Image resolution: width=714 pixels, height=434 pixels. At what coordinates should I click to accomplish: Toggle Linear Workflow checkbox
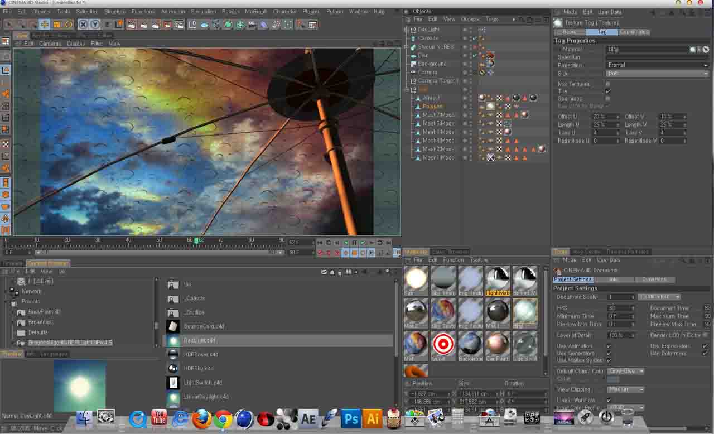coord(609,400)
